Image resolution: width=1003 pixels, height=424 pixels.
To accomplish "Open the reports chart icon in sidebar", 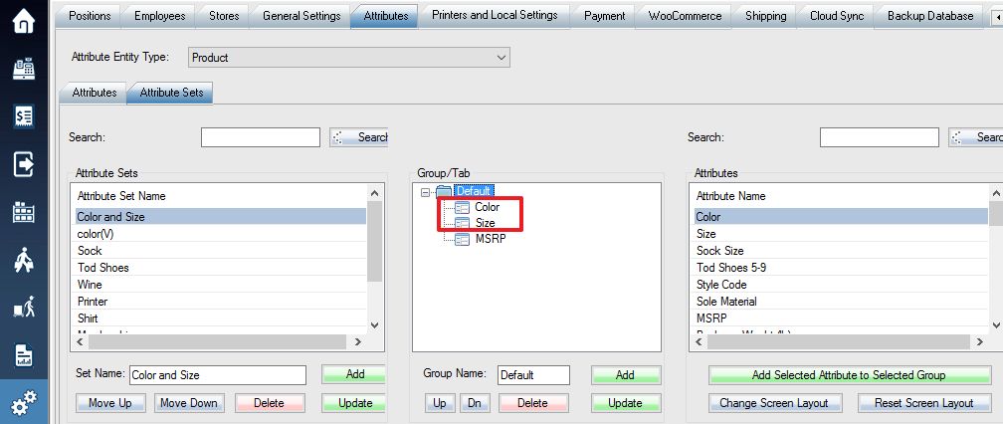I will [x=24, y=355].
